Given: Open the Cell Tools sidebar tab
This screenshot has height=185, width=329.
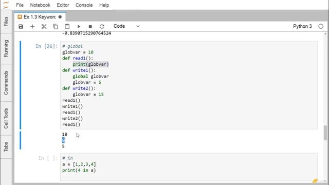Looking at the screenshot, I should pos(6,118).
